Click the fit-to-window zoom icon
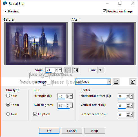The height and width of the screenshot is (137, 138). click(67, 70)
